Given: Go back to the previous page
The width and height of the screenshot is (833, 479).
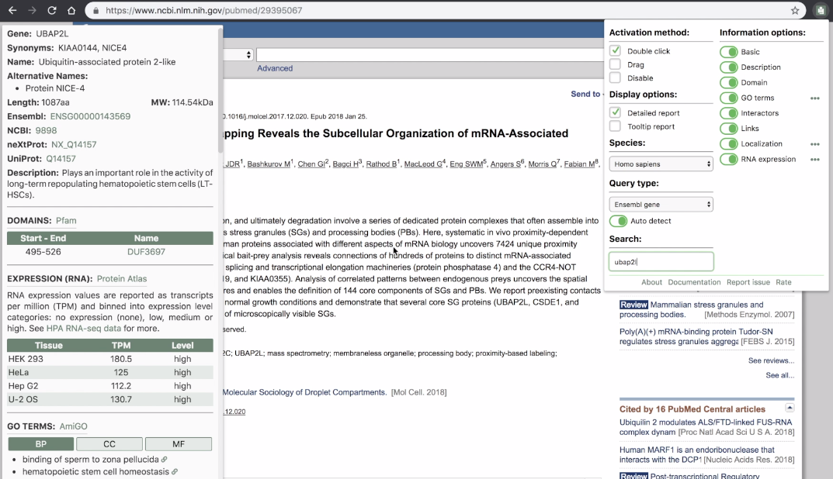Looking at the screenshot, I should 12,11.
